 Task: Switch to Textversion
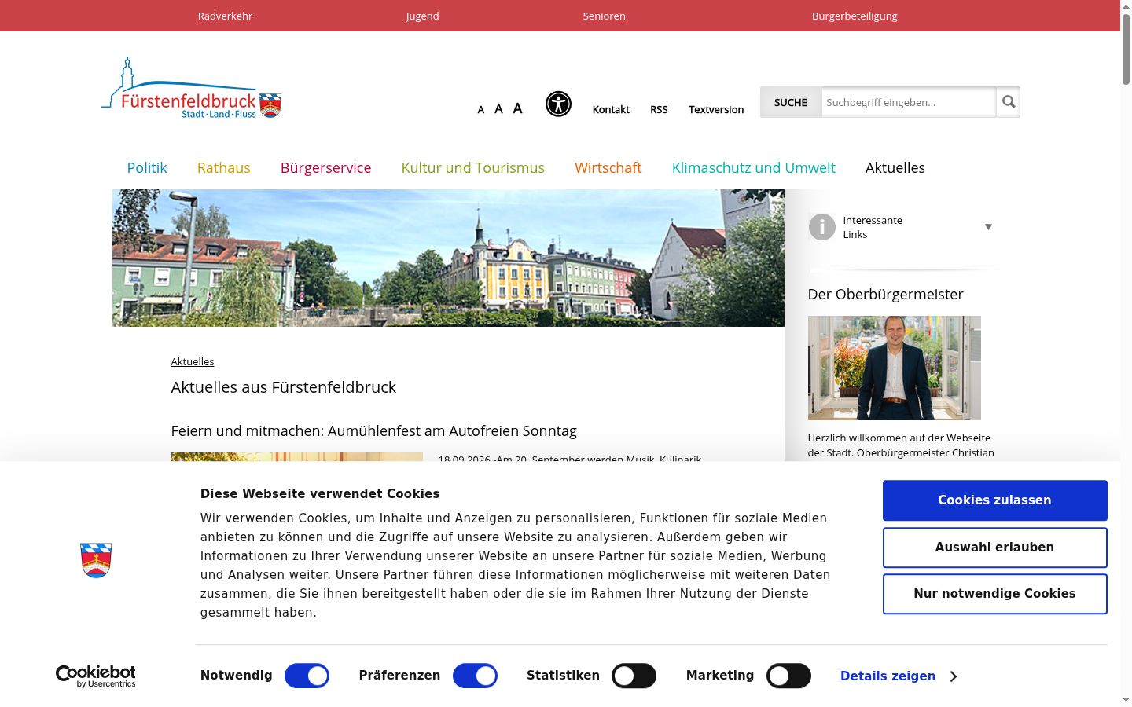(x=715, y=110)
